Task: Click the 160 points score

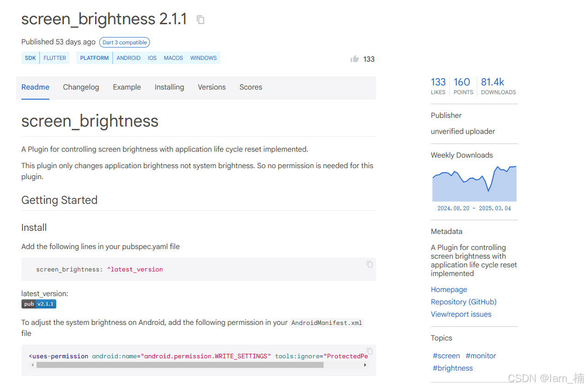Action: (463, 85)
